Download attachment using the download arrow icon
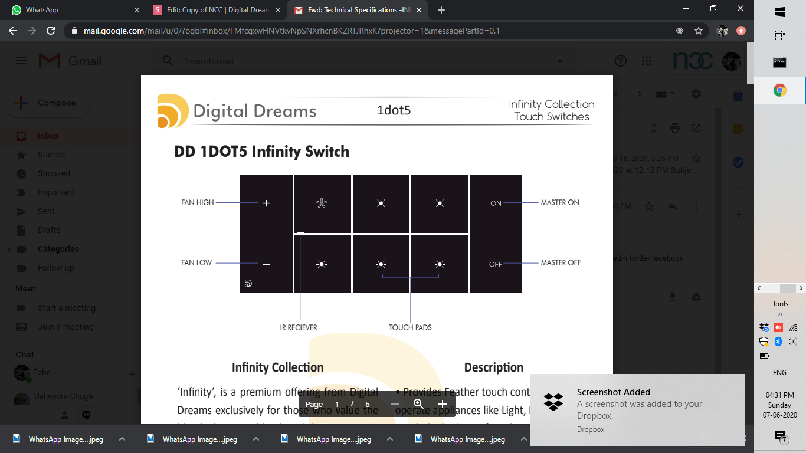Viewport: 806px width, 453px height. (672, 297)
